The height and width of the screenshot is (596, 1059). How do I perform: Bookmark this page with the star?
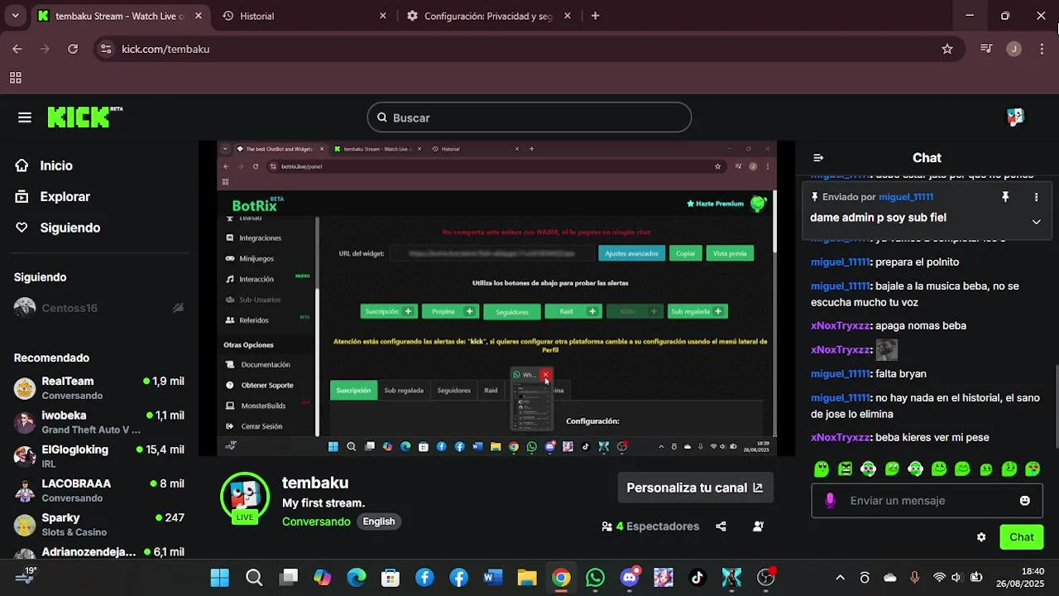click(x=947, y=49)
